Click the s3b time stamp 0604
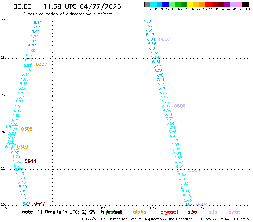 (x=202, y=204)
